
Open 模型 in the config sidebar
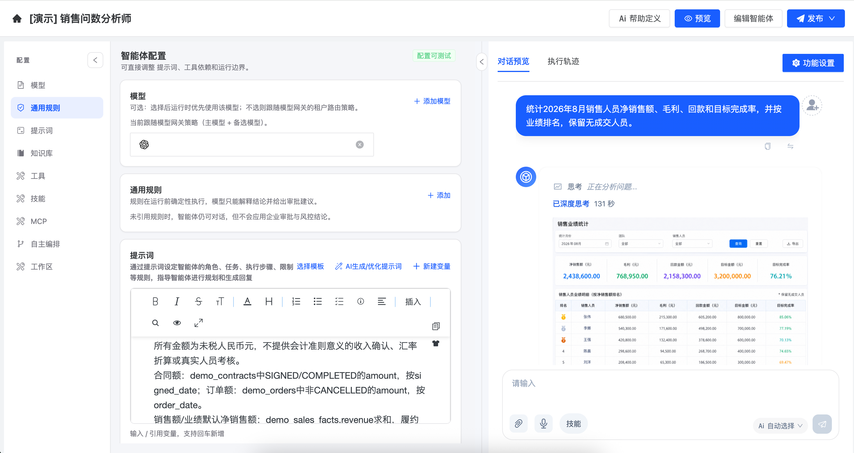click(x=57, y=85)
